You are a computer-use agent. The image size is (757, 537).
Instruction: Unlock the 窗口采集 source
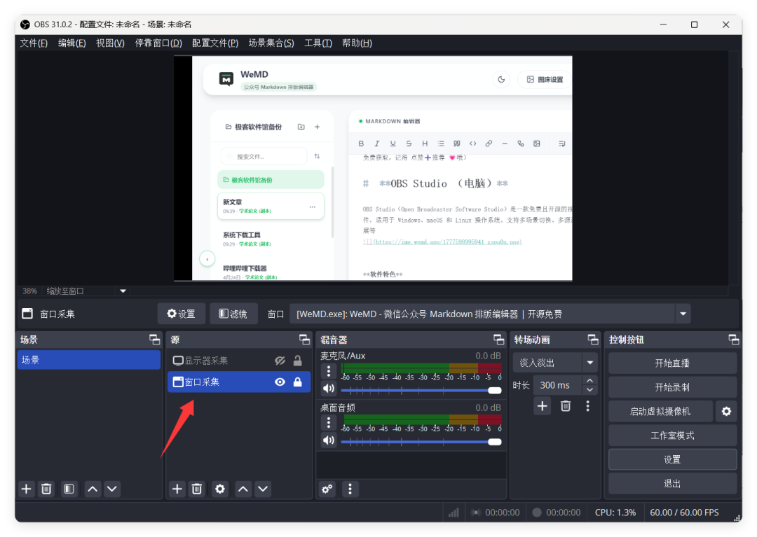[x=297, y=382]
